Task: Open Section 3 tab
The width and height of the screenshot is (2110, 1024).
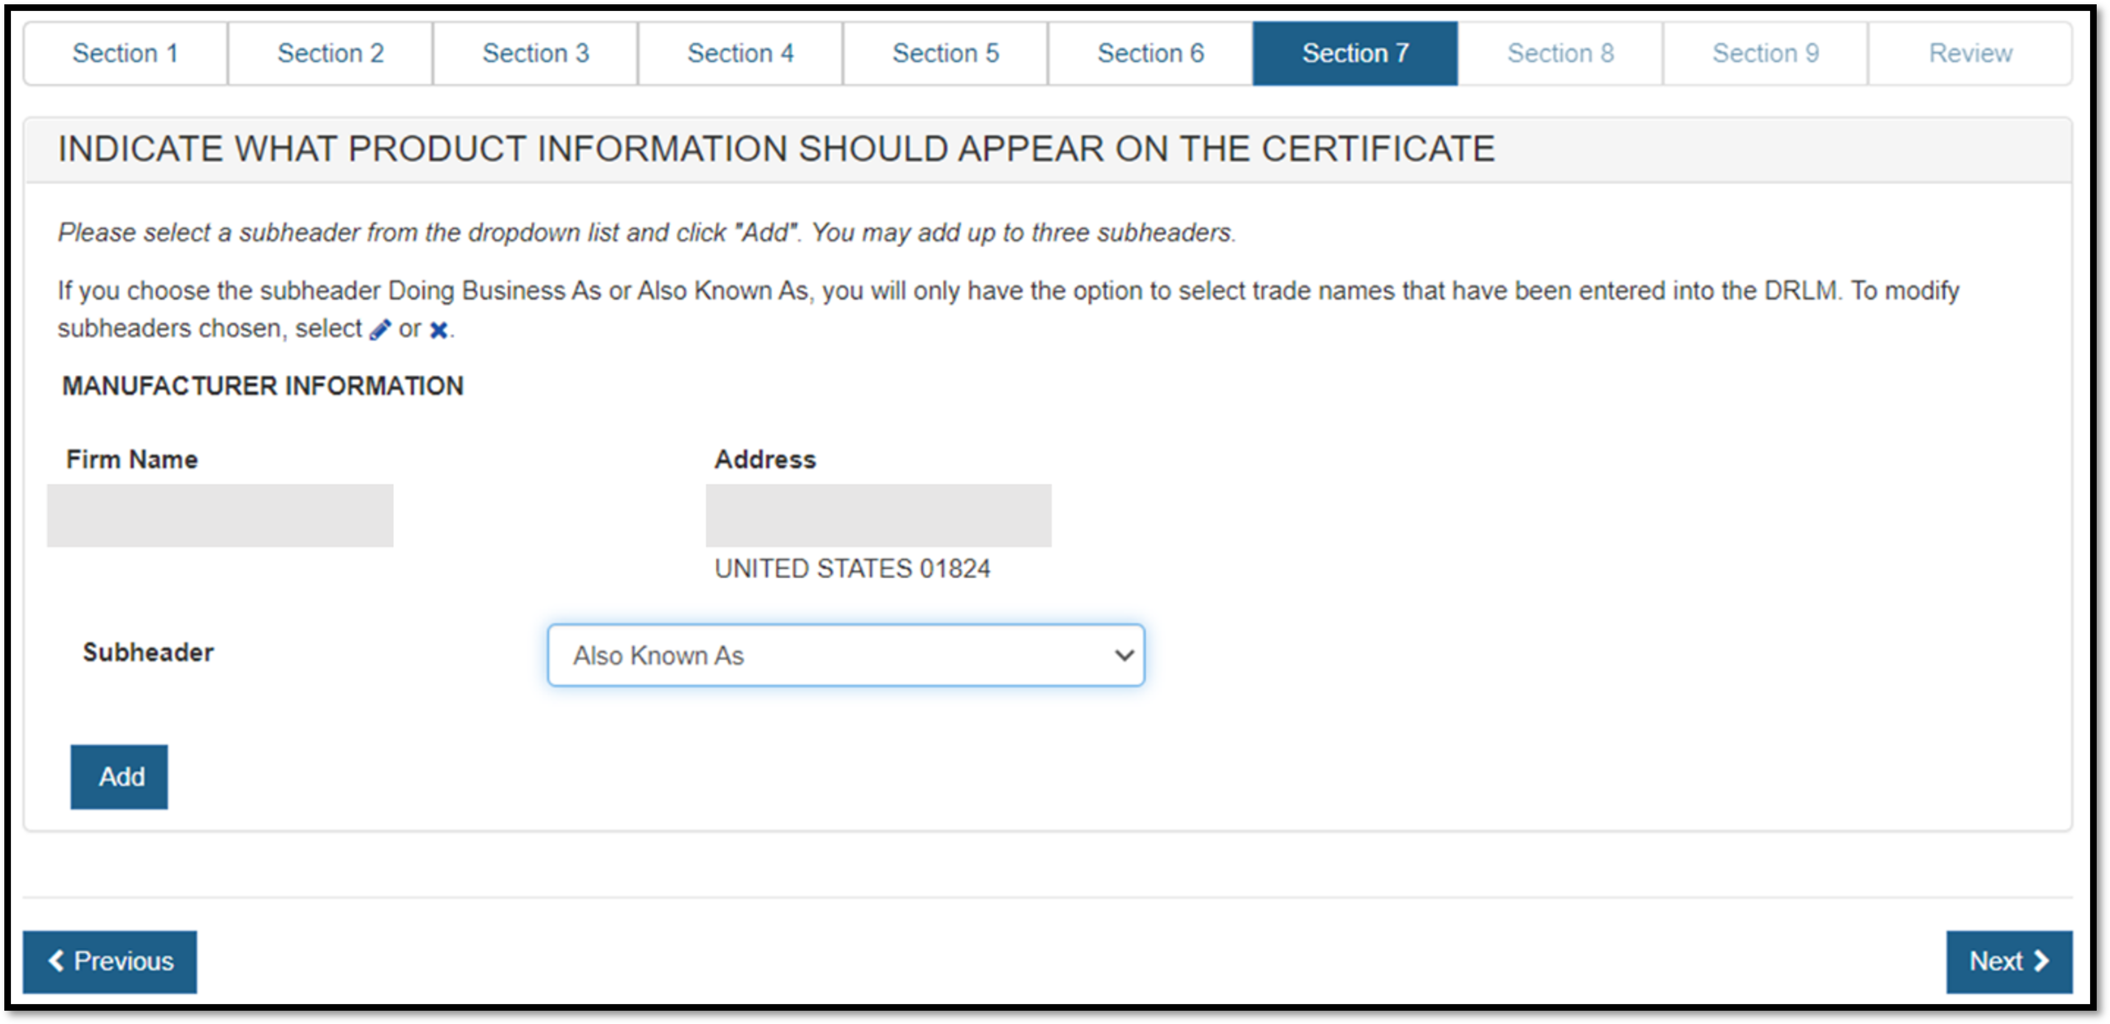Action: point(536,53)
